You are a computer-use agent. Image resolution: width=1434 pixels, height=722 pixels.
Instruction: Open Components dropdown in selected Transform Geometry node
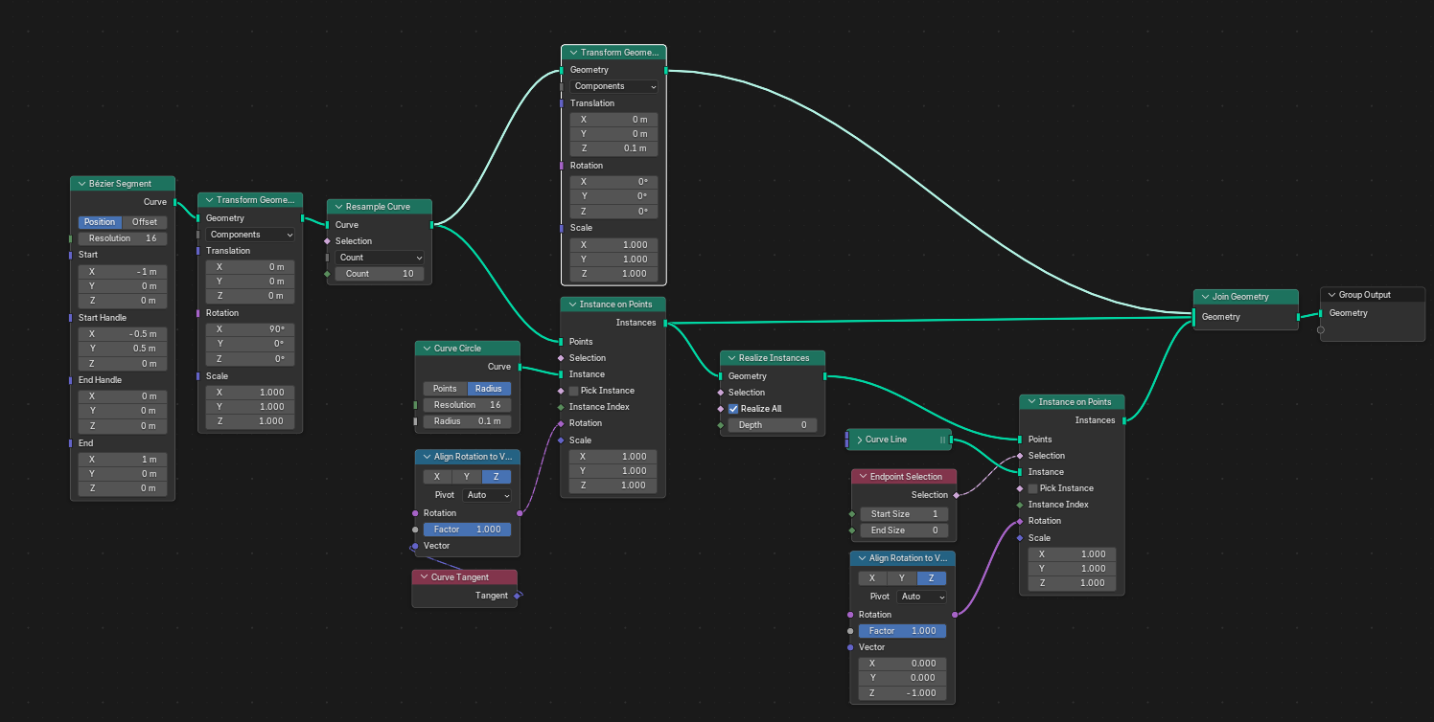(613, 86)
